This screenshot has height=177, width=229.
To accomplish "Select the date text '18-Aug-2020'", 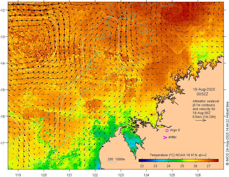I will click(204, 89).
